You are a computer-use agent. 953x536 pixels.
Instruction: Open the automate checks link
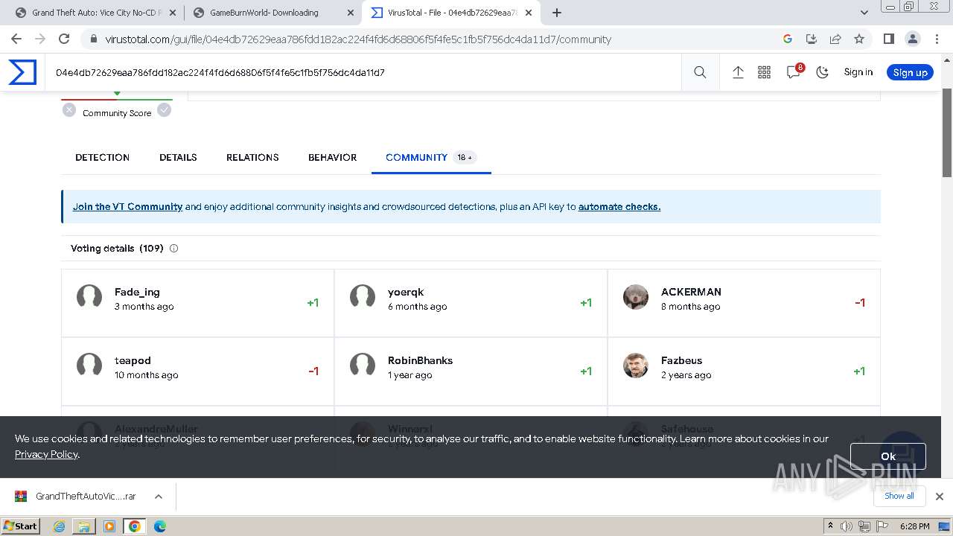(x=619, y=207)
